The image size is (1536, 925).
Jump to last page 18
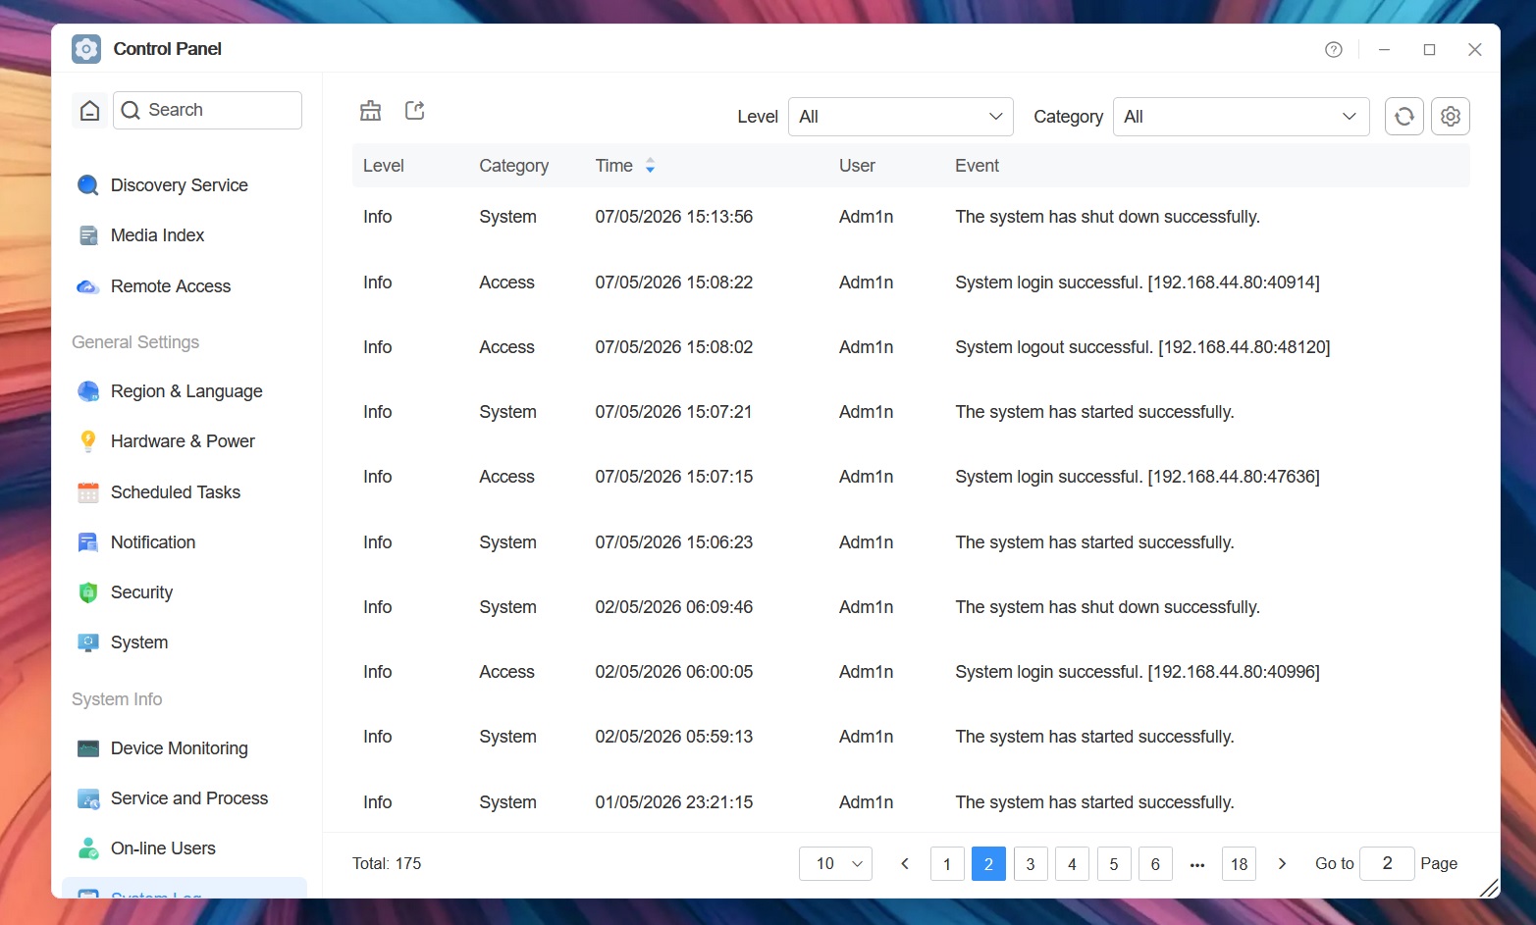pyautogui.click(x=1239, y=864)
